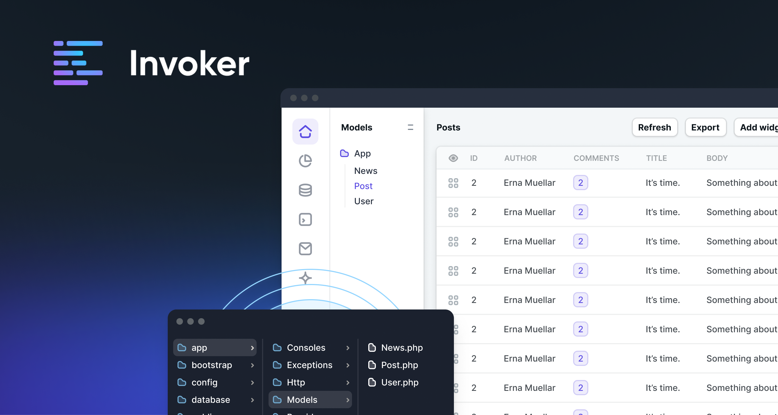Select the pie chart analytics icon
Image resolution: width=778 pixels, height=415 pixels.
305,161
